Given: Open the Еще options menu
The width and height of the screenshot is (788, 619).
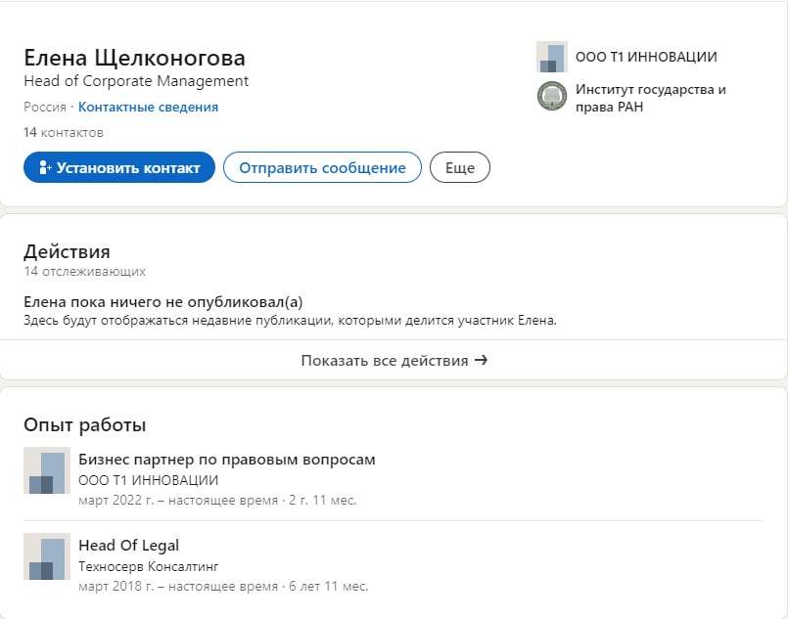Looking at the screenshot, I should click(460, 167).
